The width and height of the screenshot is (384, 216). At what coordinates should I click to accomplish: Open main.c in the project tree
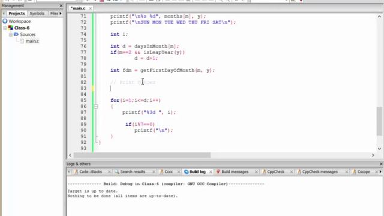(32, 41)
